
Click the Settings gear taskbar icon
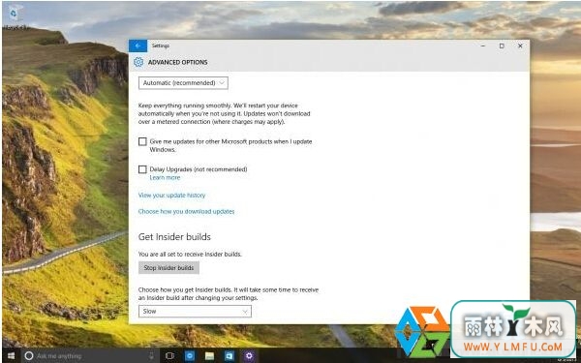(249, 356)
